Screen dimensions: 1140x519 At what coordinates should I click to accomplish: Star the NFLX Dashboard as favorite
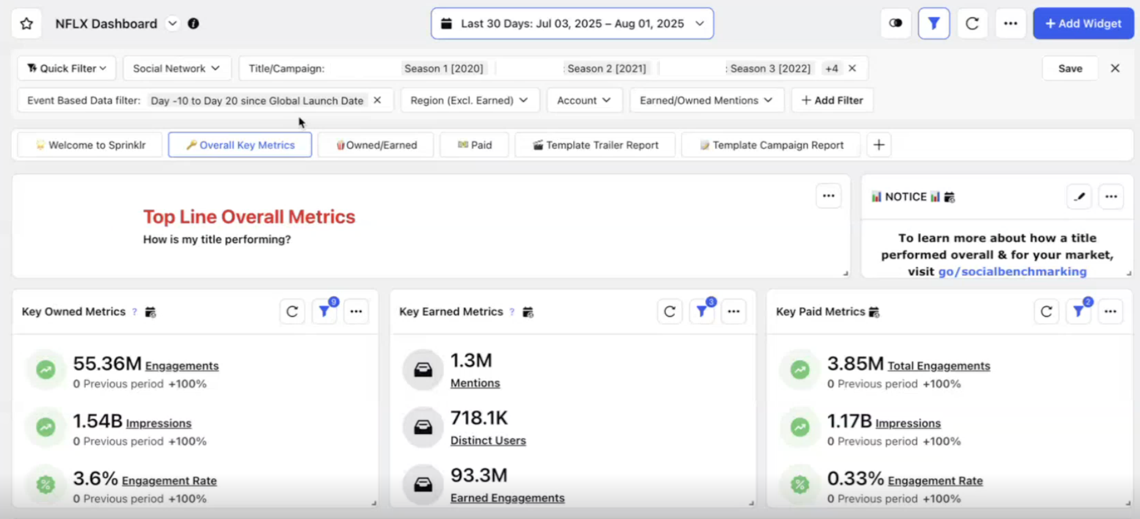pyautogui.click(x=27, y=24)
